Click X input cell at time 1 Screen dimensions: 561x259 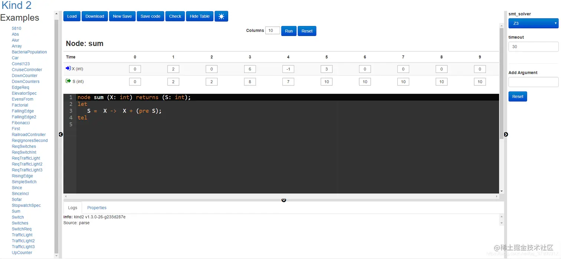[173, 69]
